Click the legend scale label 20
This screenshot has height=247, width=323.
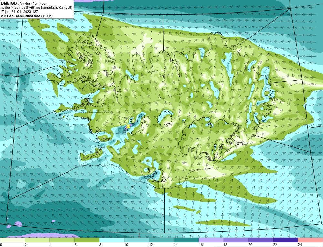[x=250, y=245]
